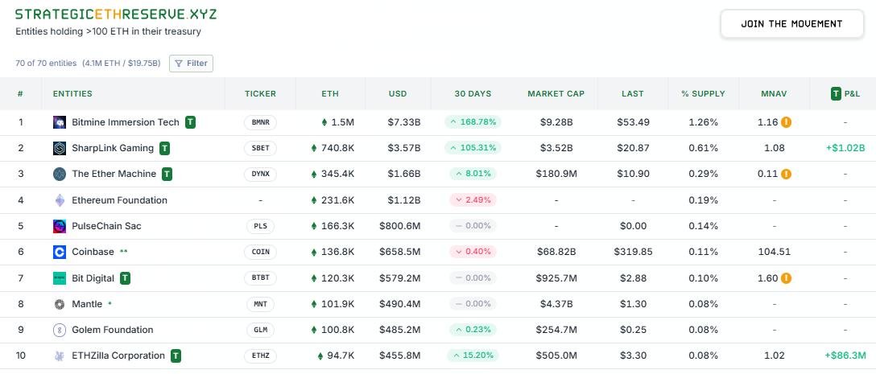This screenshot has width=876, height=374.
Task: Click the Bitmine Immersion Tech logo icon
Action: point(60,122)
